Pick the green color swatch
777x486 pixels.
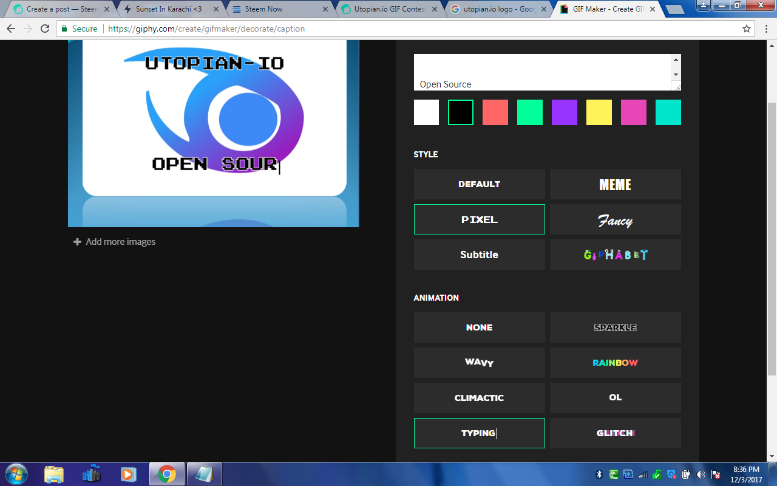pyautogui.click(x=530, y=112)
